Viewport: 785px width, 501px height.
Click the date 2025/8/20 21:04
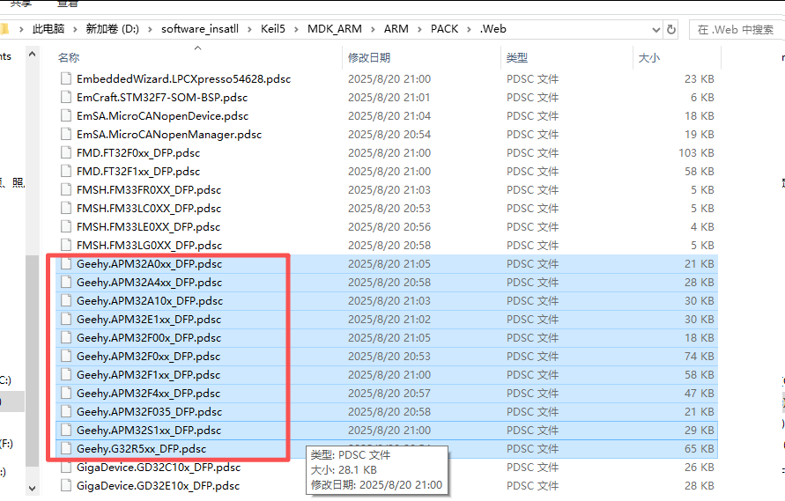coord(389,116)
